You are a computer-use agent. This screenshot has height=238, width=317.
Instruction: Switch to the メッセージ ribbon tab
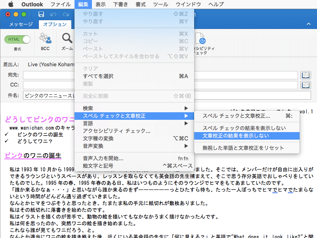[21, 24]
